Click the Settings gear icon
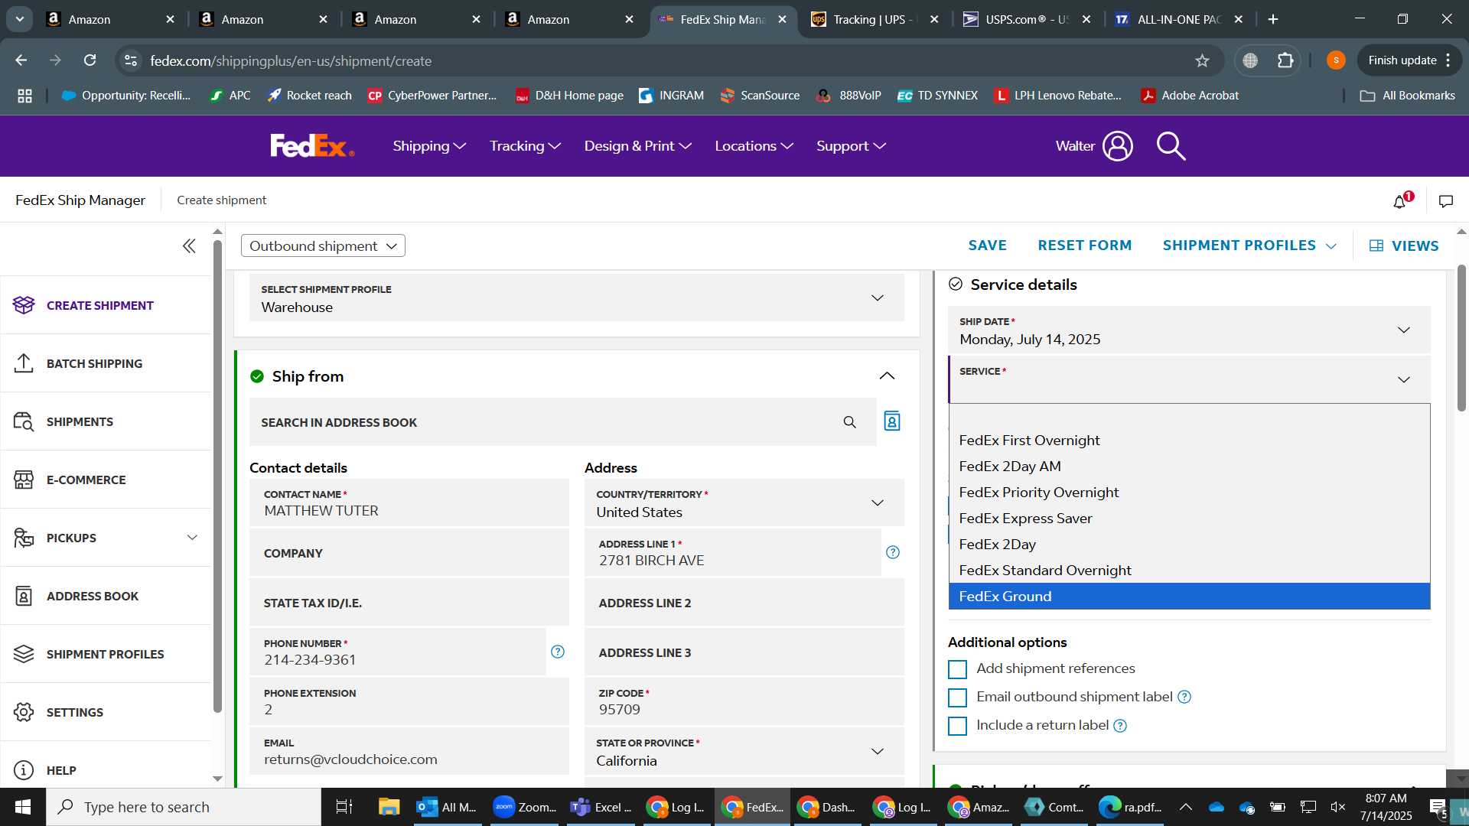 [24, 712]
